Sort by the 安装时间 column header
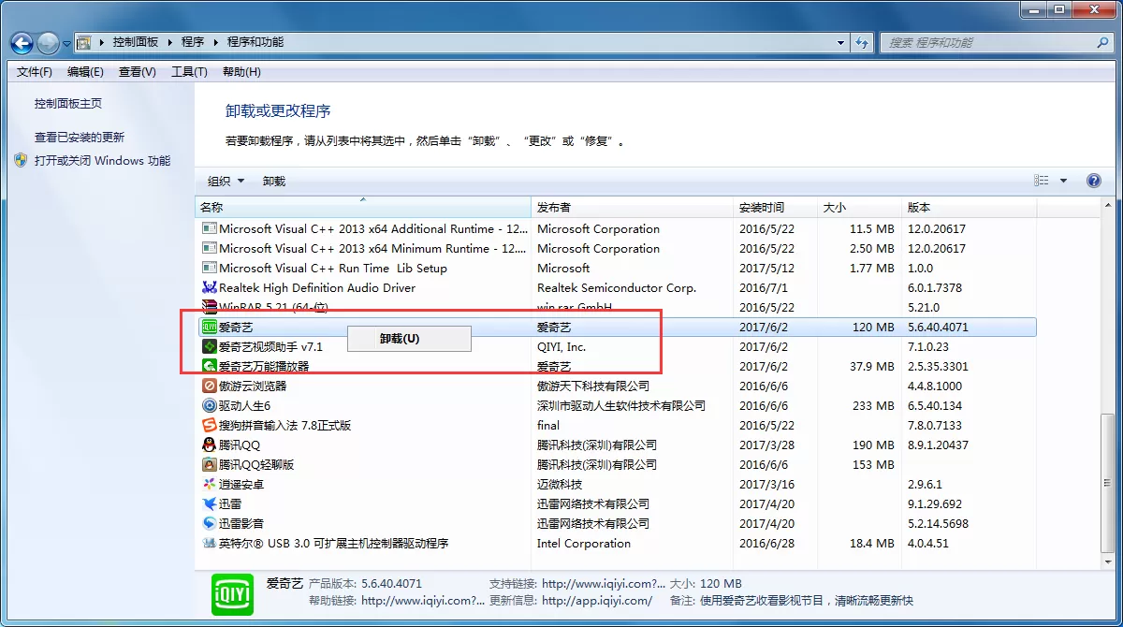The width and height of the screenshot is (1123, 627). coord(776,208)
